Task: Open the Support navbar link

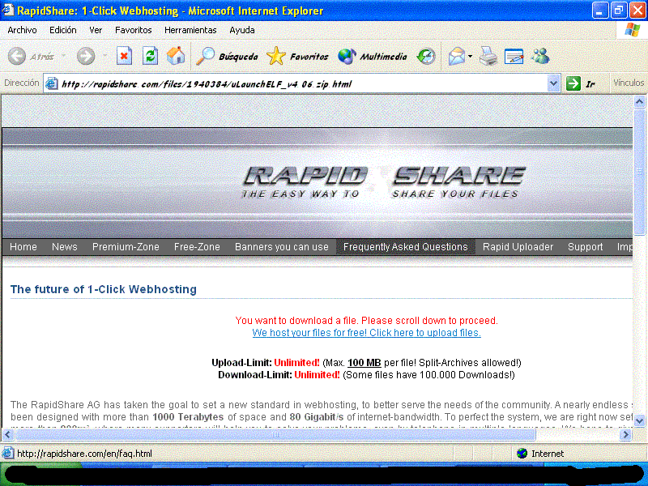Action: tap(585, 247)
